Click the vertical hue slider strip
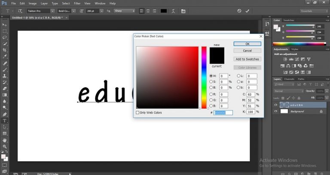330x175 pixels. click(x=204, y=77)
